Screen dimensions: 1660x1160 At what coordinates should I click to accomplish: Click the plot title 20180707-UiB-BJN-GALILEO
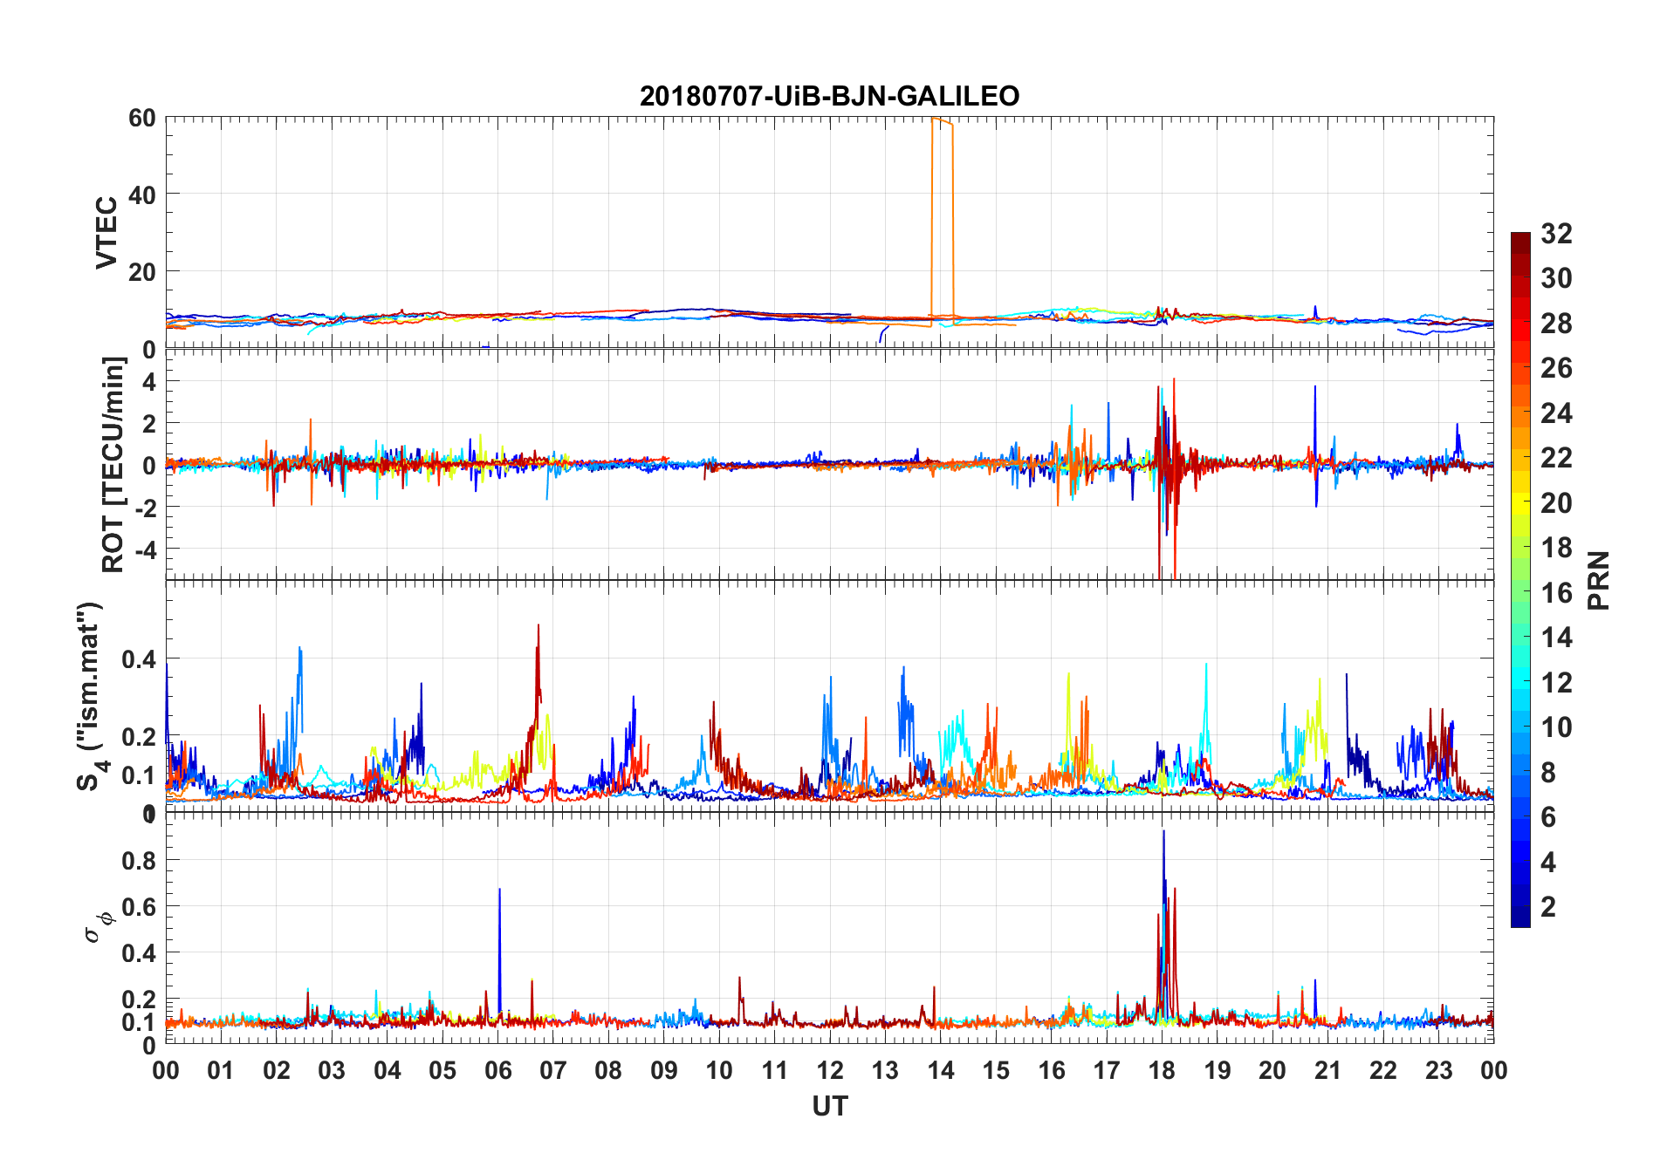tap(829, 96)
